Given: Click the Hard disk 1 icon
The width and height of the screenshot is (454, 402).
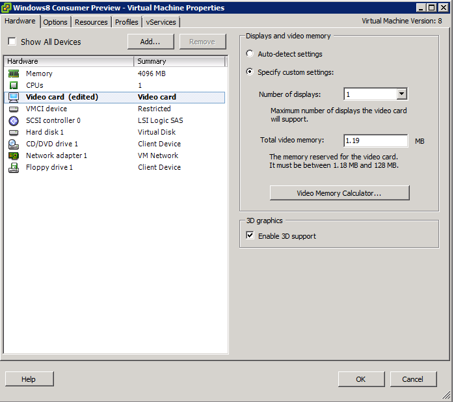Looking at the screenshot, I should pyautogui.click(x=14, y=132).
